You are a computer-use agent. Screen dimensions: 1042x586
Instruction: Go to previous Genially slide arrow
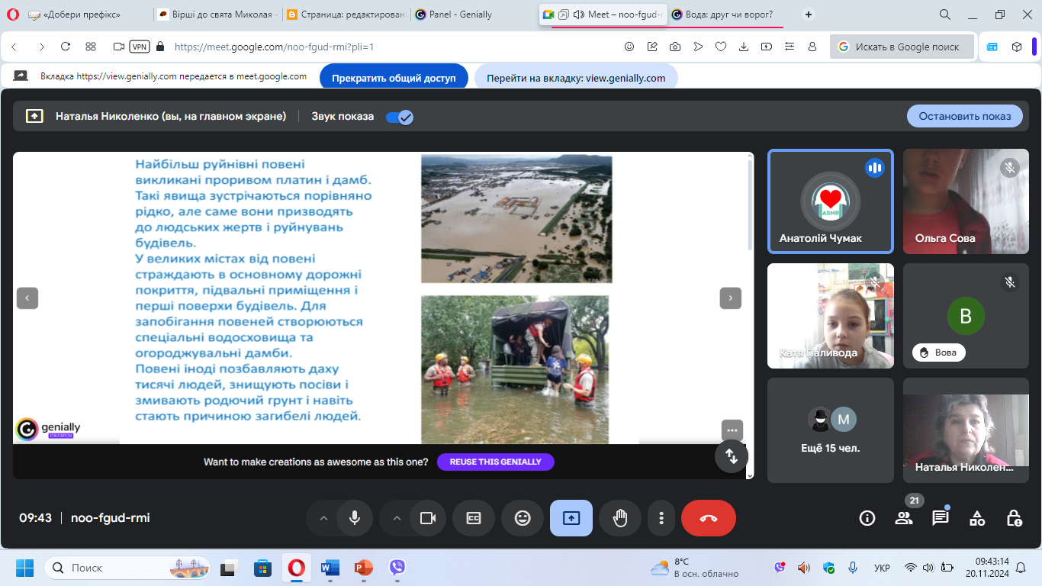click(27, 298)
